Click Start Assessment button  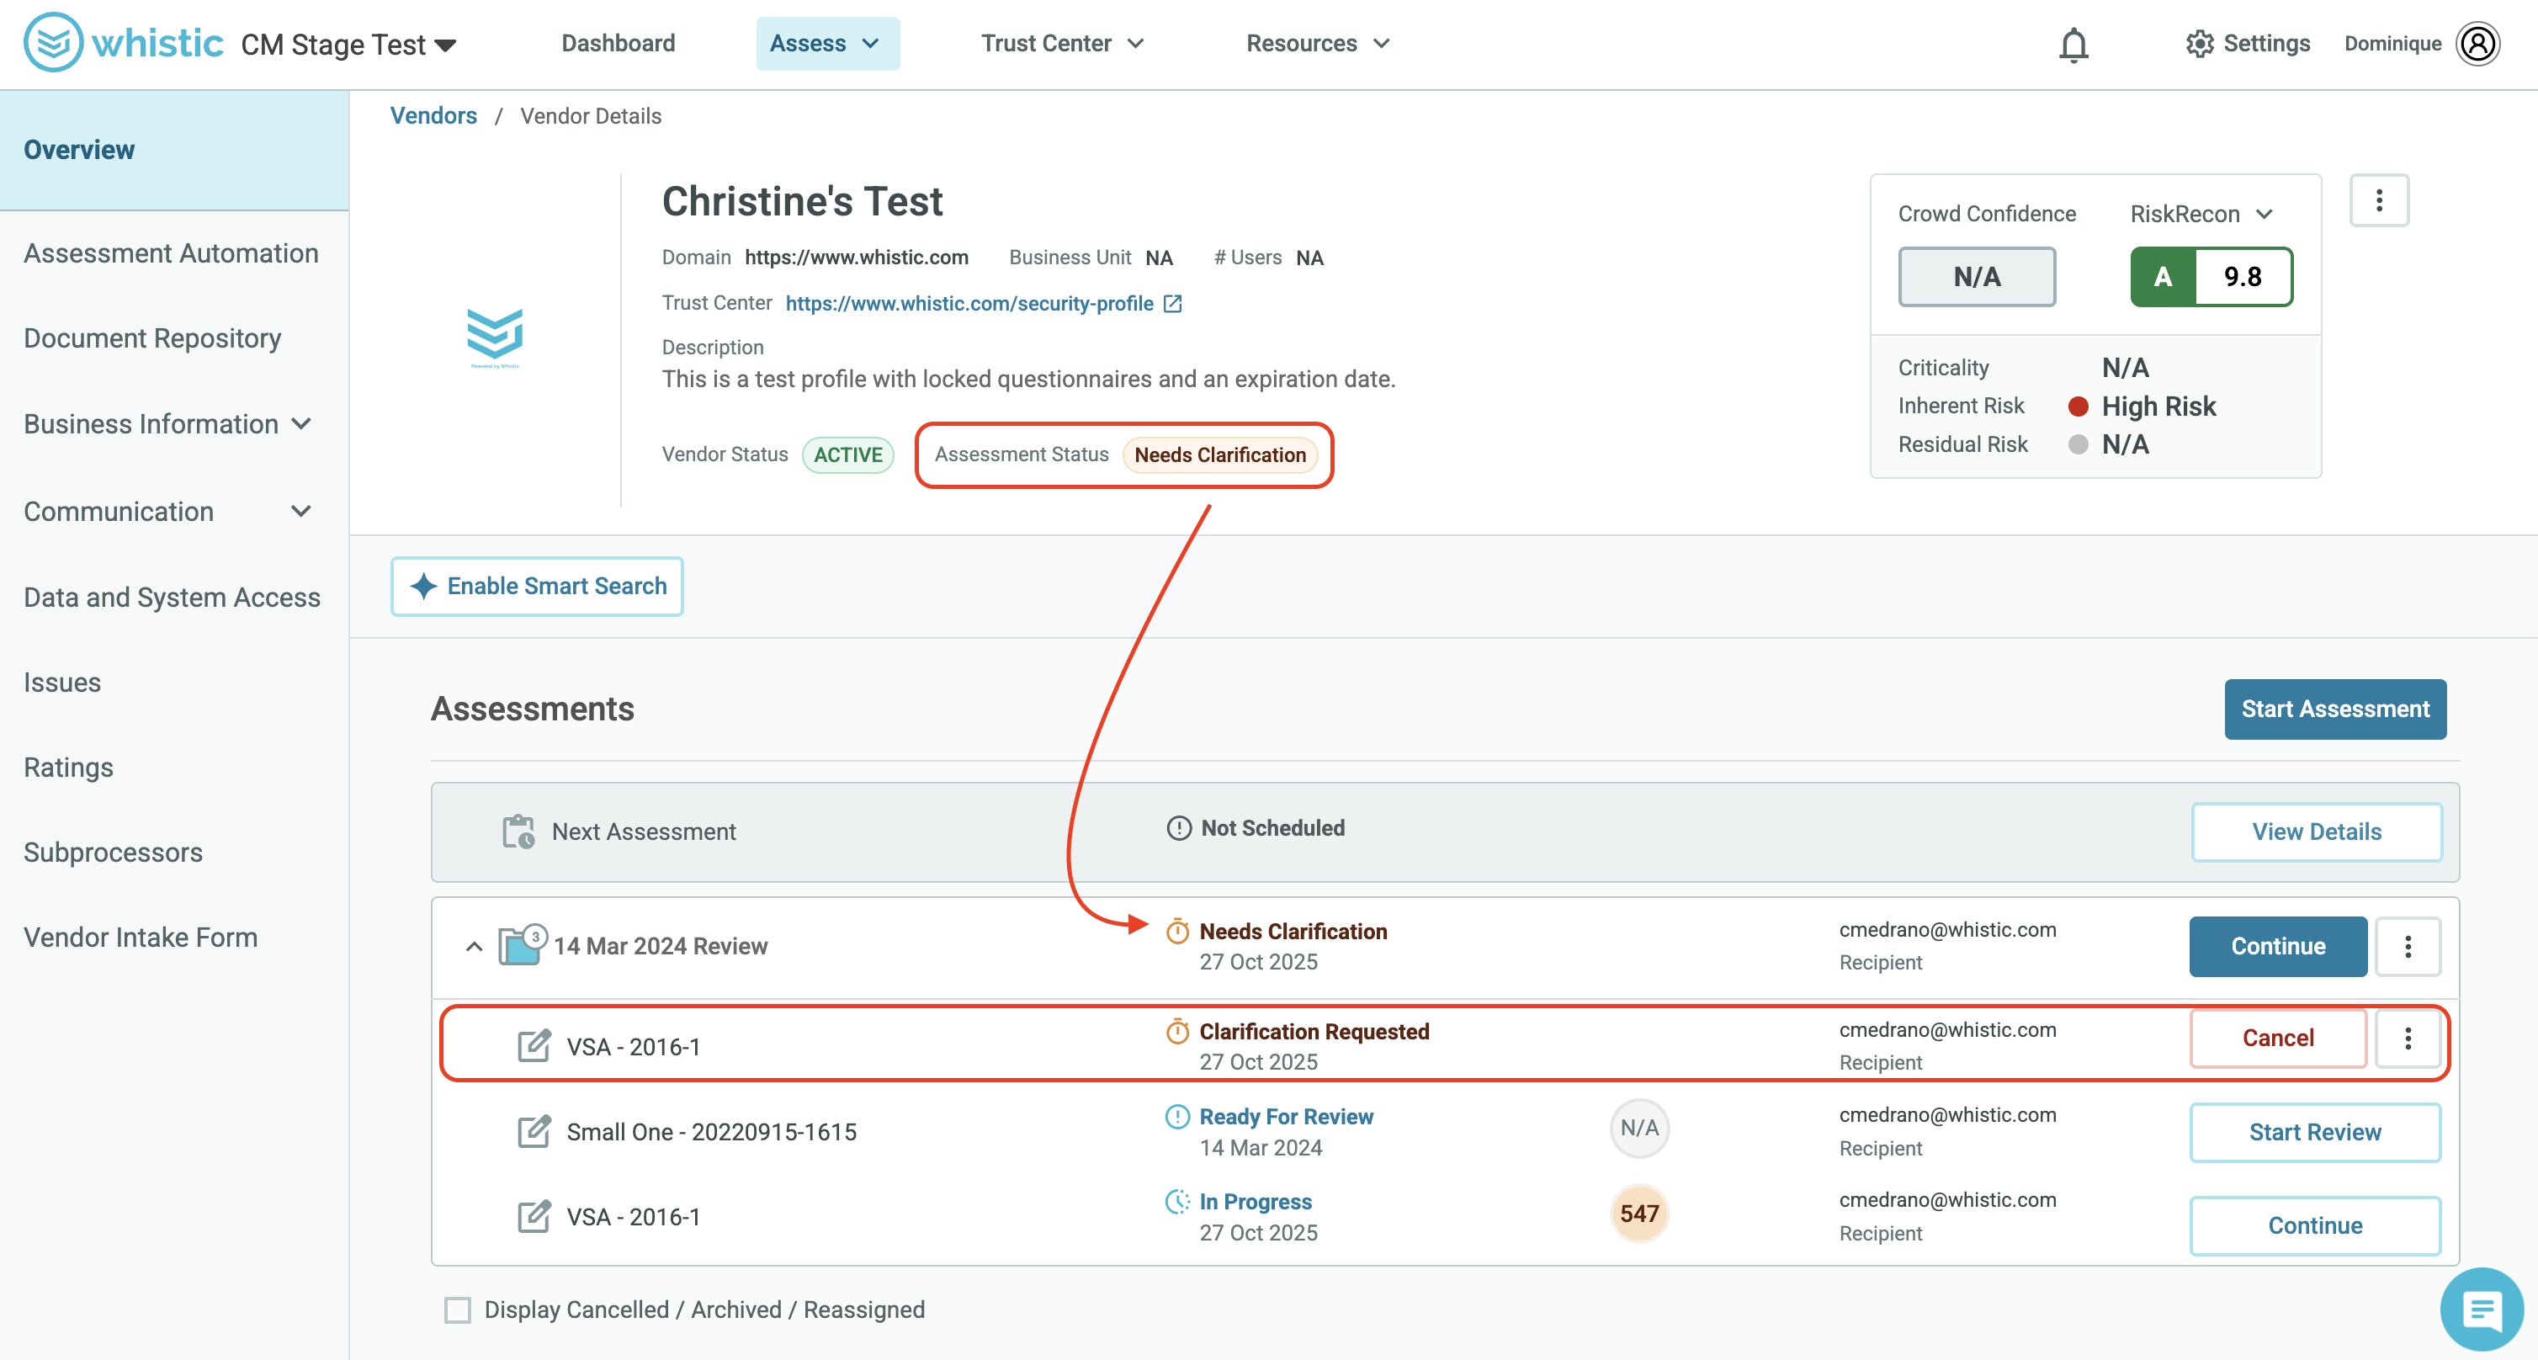click(2334, 709)
